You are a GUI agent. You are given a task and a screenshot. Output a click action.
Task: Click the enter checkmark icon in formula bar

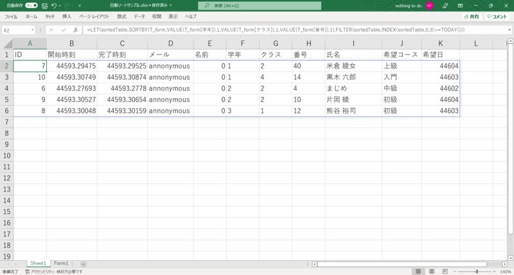[x=64, y=30]
